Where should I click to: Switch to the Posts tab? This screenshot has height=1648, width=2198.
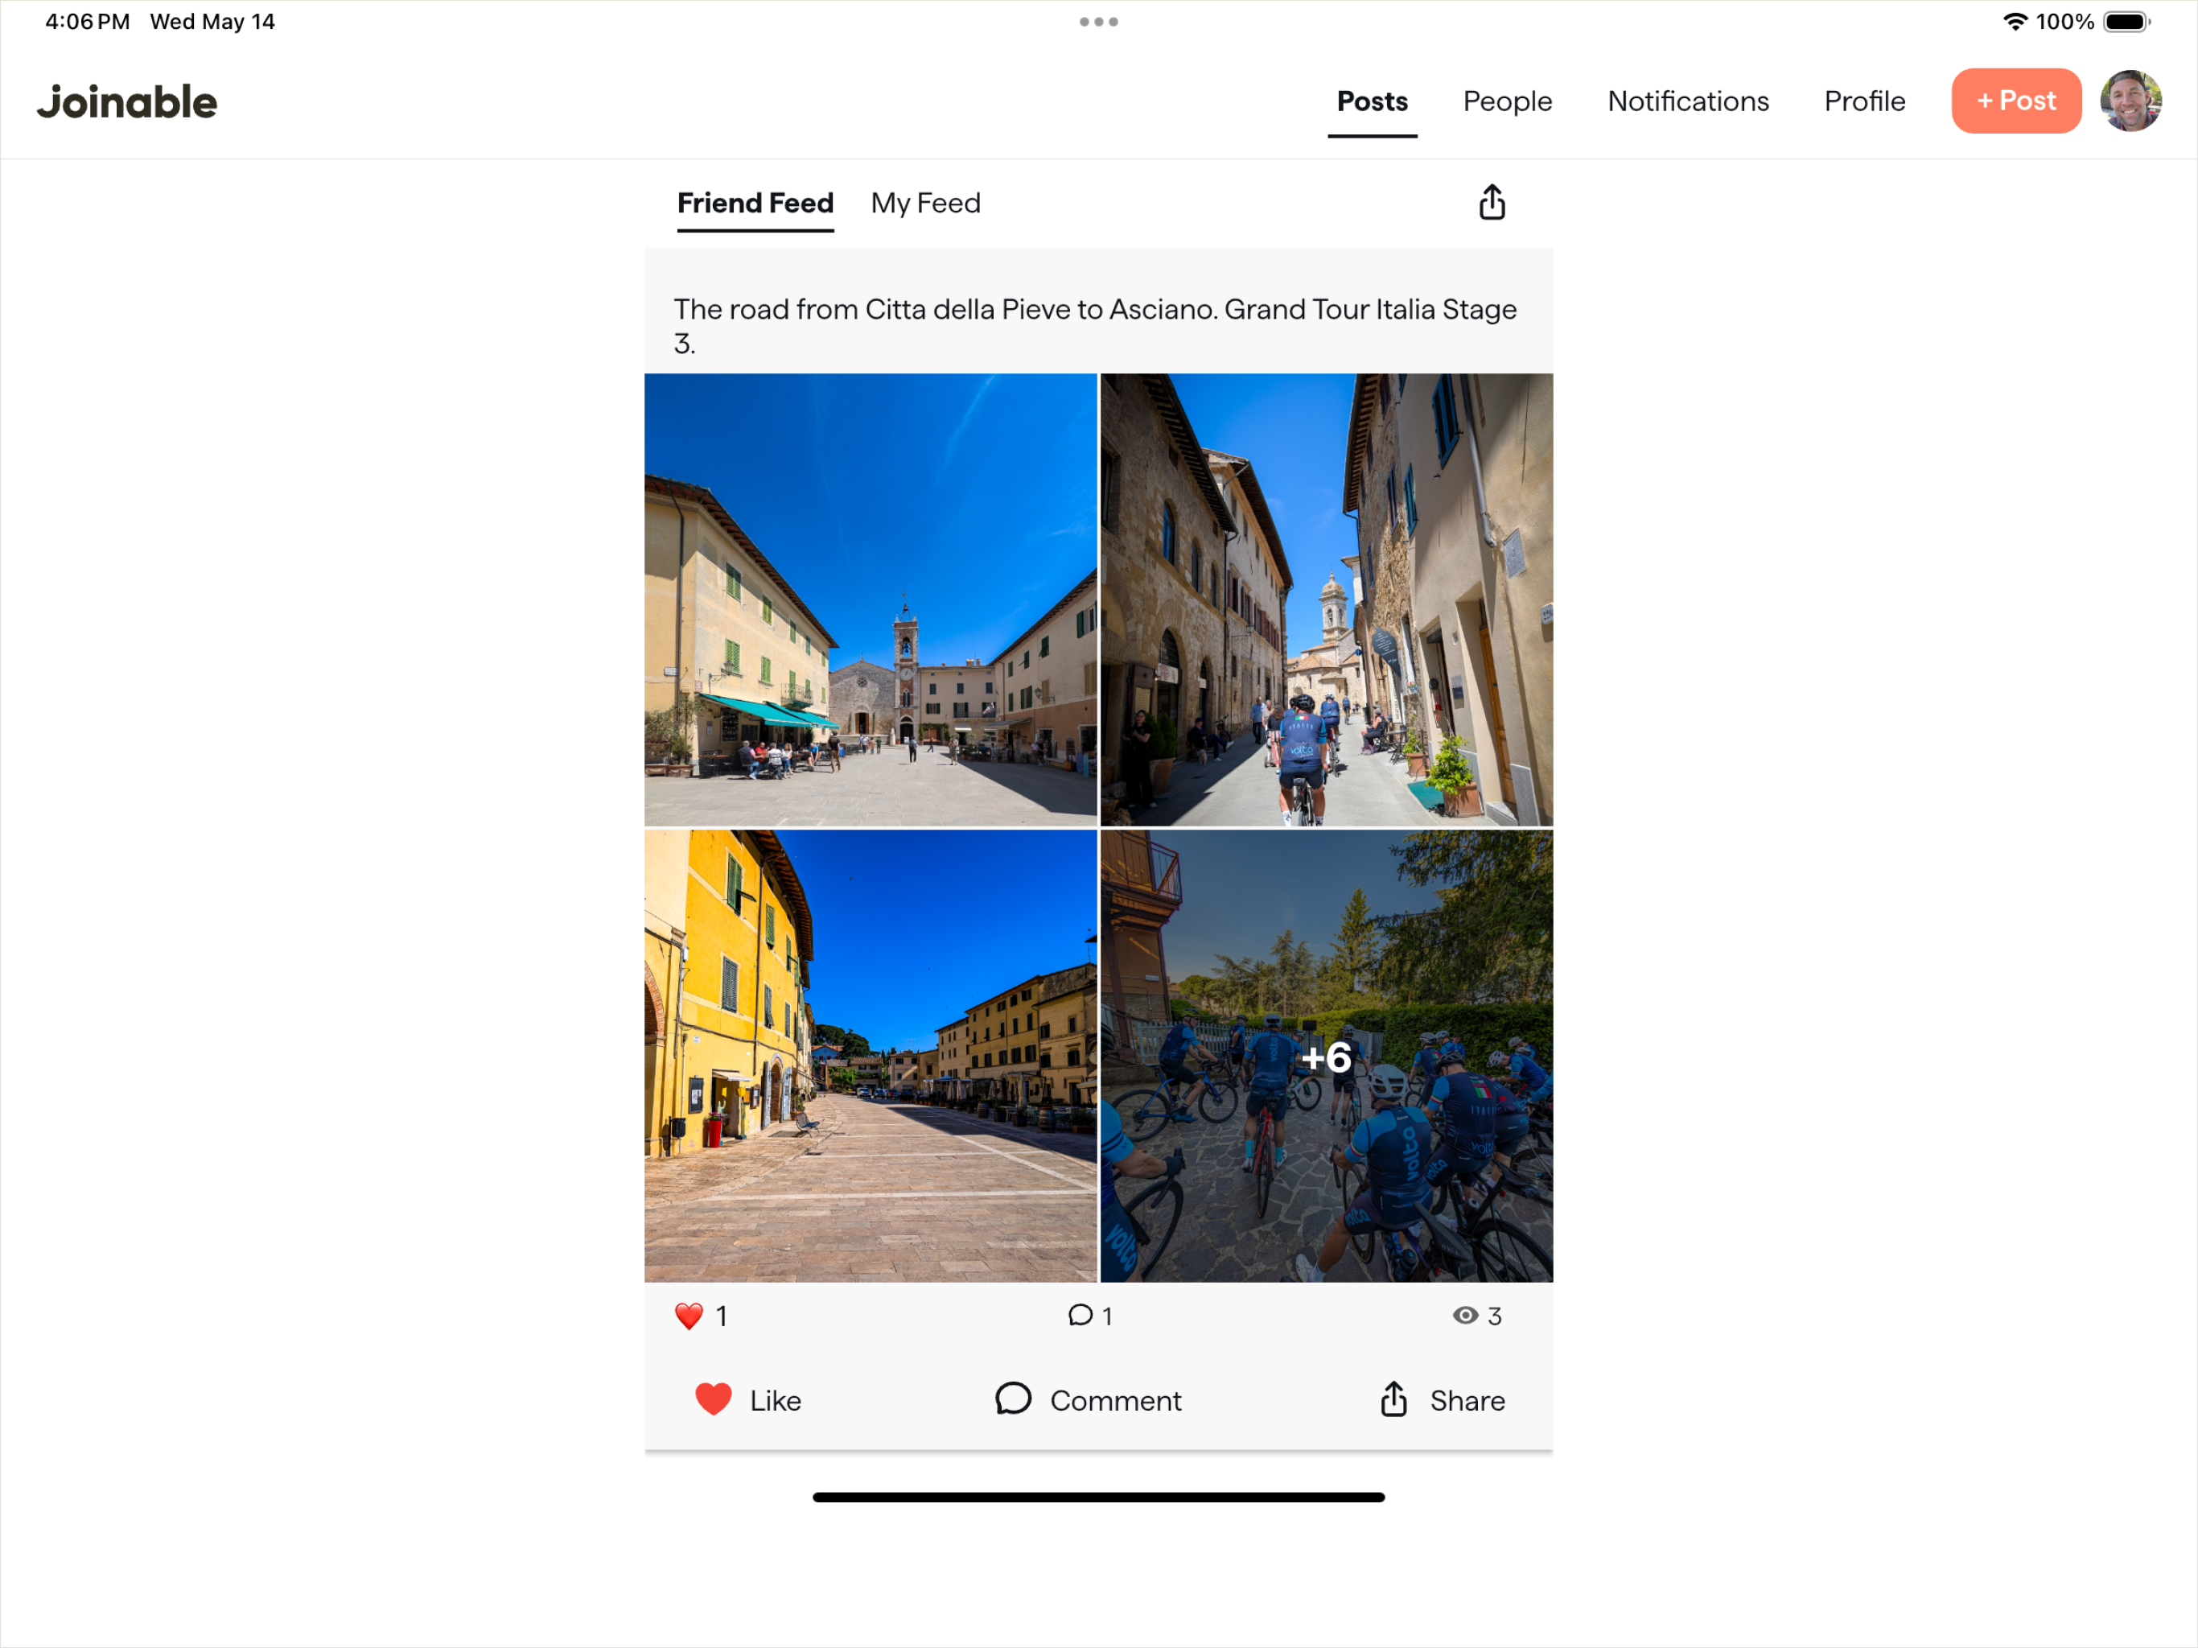[1373, 101]
